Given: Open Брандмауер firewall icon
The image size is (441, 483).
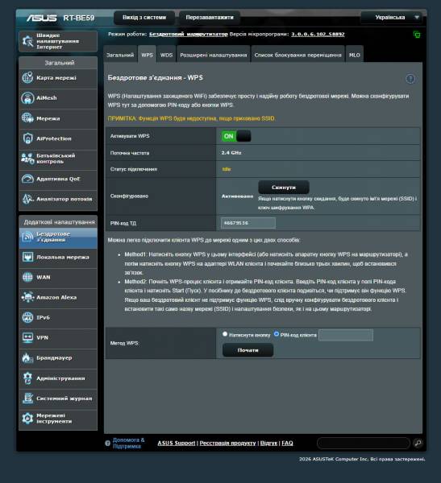Looking at the screenshot, I should coord(27,358).
